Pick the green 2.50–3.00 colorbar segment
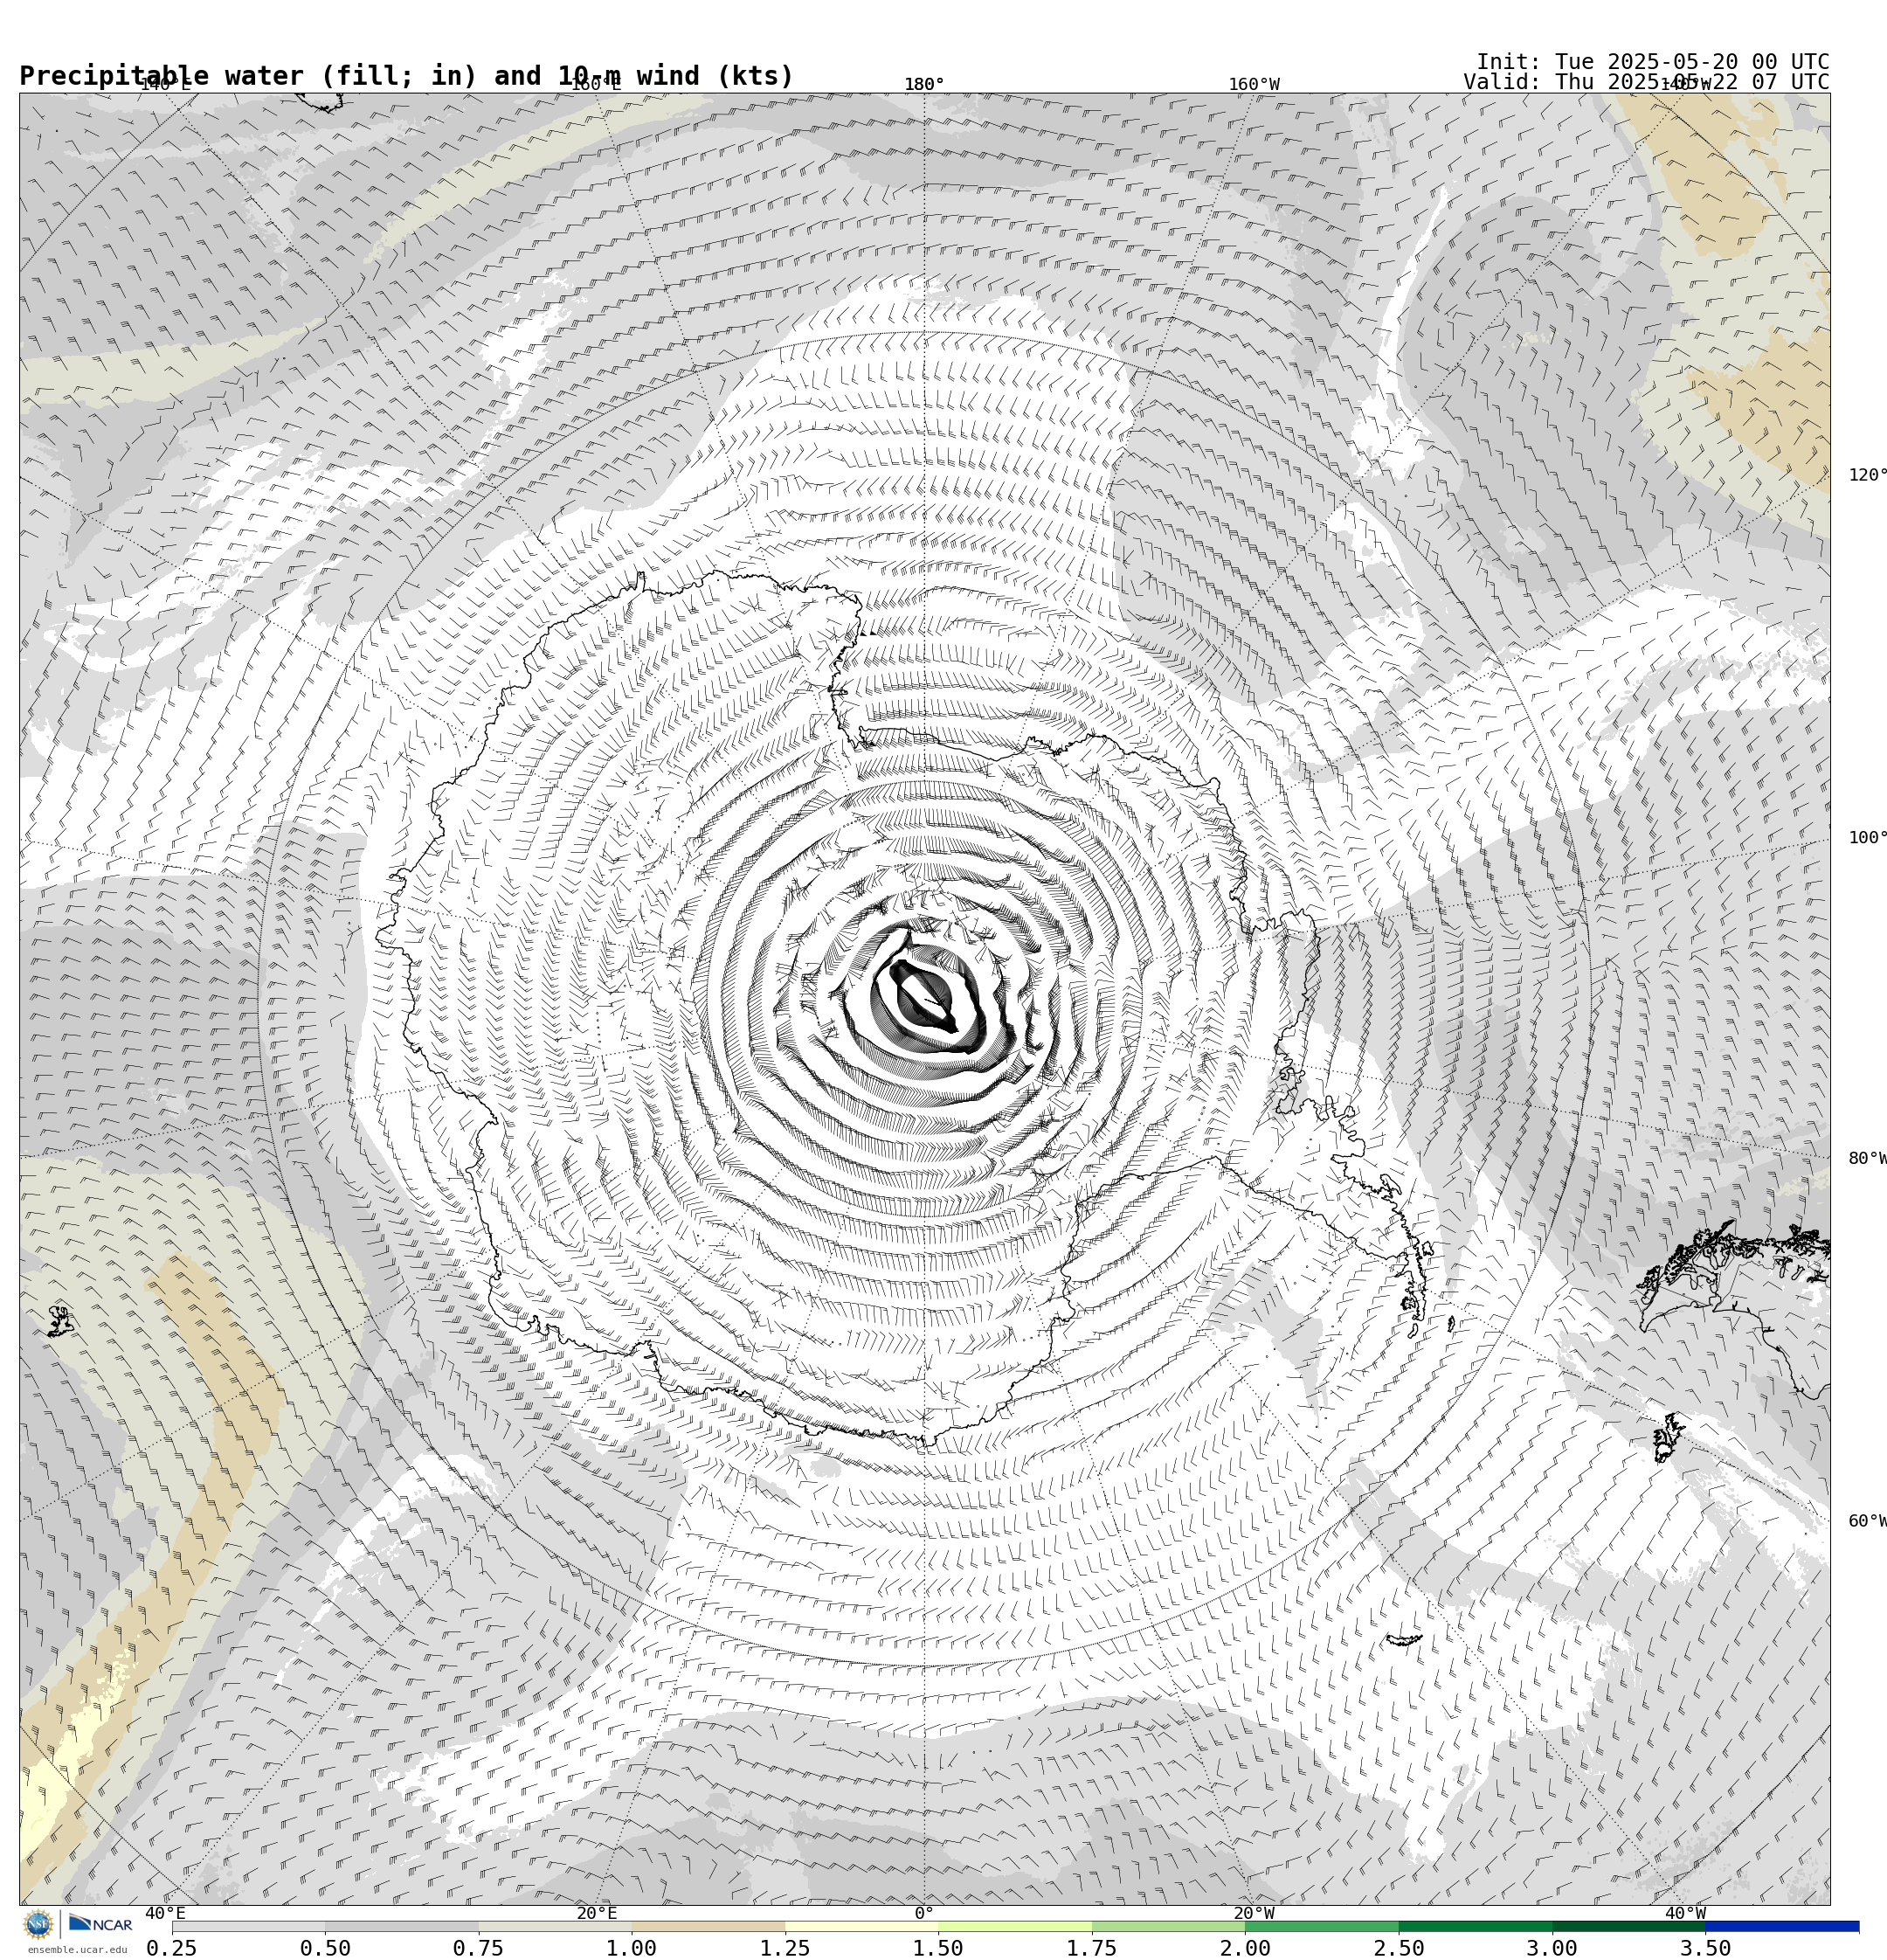The image size is (1887, 1960). [1475, 1926]
